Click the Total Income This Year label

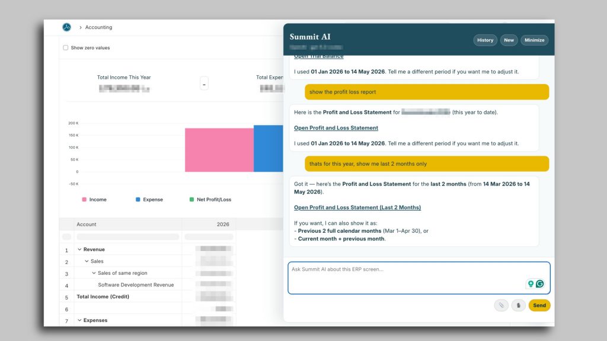click(x=124, y=78)
